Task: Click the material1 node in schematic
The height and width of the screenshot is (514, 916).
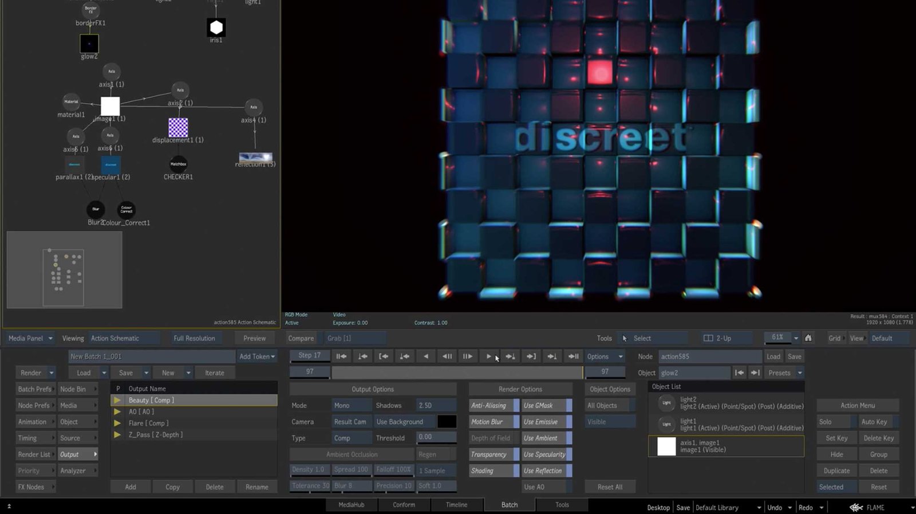Action: (71, 102)
